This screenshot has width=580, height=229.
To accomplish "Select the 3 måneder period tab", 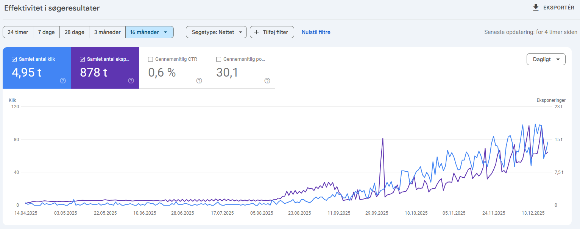I will click(107, 32).
